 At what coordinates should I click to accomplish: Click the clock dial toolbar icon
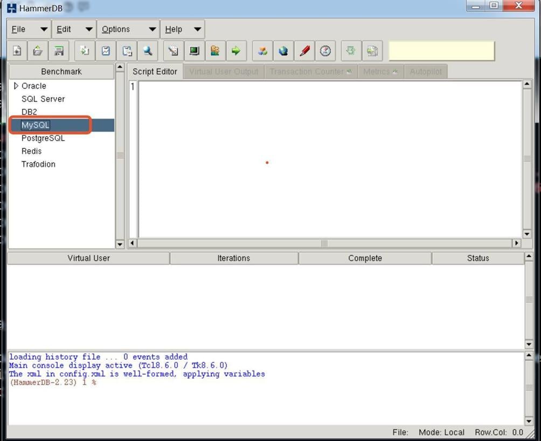(325, 51)
